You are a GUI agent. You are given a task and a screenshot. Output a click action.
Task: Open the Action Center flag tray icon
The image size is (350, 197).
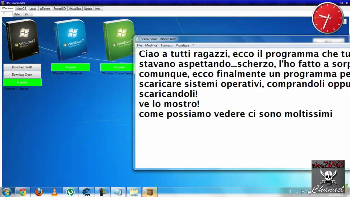tap(303, 192)
